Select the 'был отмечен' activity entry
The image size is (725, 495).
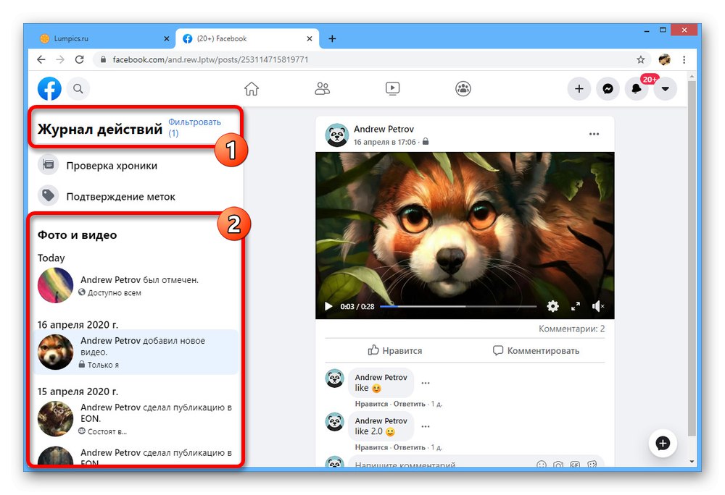pos(136,286)
